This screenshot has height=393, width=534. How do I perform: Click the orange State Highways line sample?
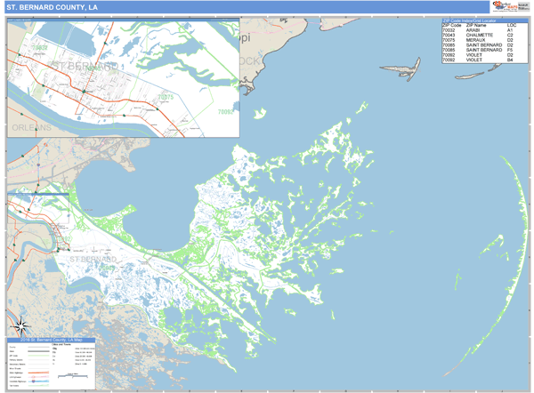[x=38, y=373]
